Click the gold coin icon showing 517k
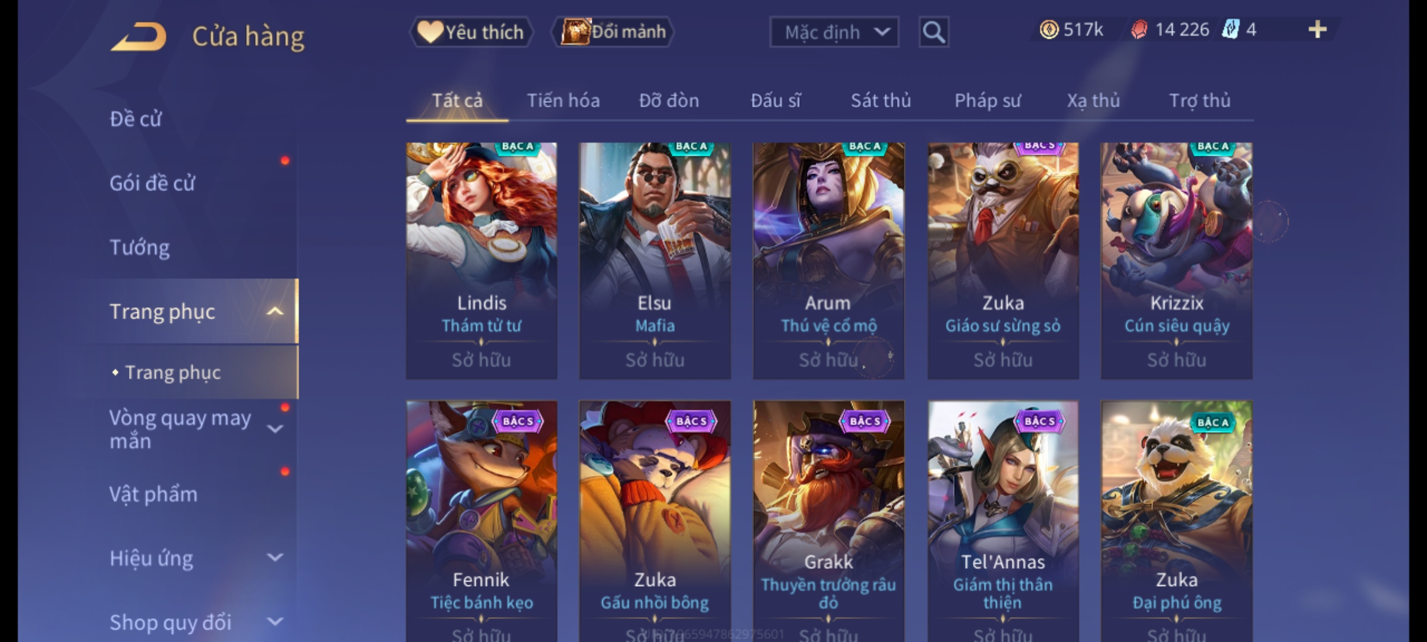 click(1049, 30)
